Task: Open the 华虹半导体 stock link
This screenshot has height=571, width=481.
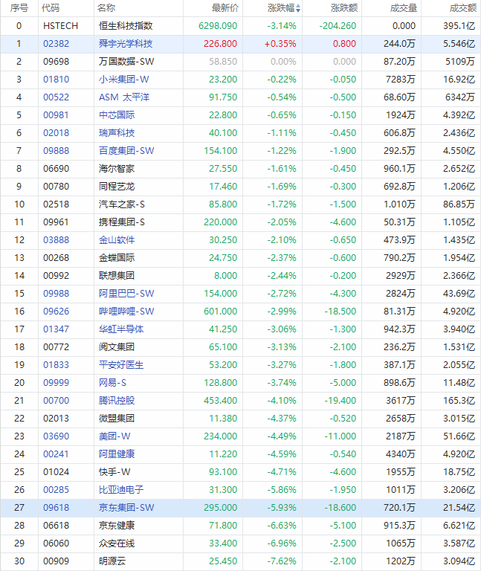Action: (121, 329)
